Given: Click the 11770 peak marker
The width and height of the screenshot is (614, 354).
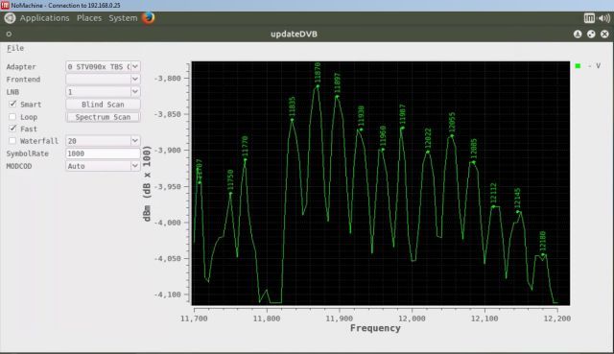Looking at the screenshot, I should [x=246, y=159].
